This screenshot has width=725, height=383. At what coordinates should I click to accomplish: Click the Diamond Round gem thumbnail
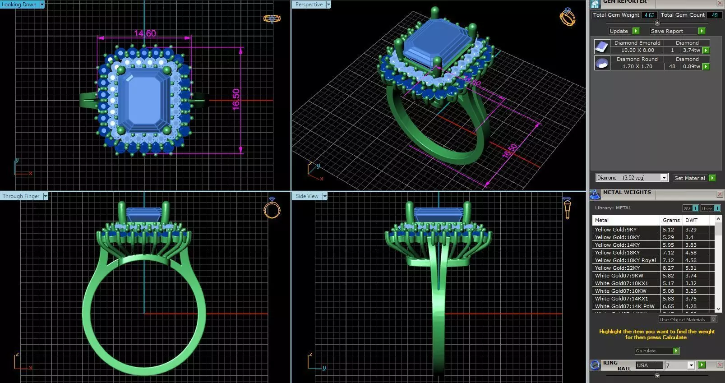[602, 63]
